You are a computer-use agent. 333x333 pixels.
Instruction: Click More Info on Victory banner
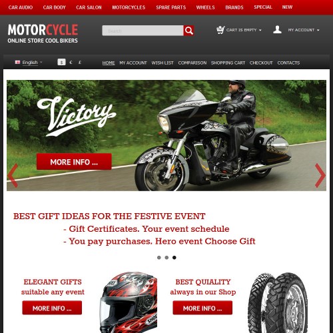pyautogui.click(x=74, y=162)
